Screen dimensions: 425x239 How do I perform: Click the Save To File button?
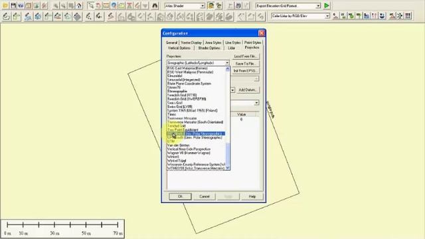click(246, 64)
